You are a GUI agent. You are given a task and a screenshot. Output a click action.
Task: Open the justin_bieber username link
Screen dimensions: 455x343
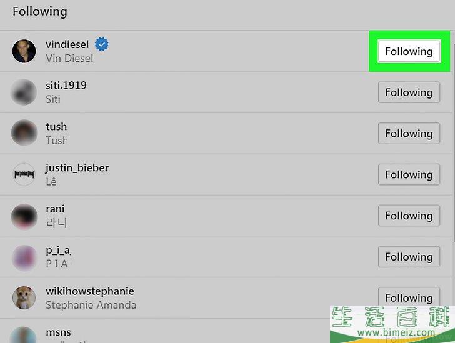point(77,167)
